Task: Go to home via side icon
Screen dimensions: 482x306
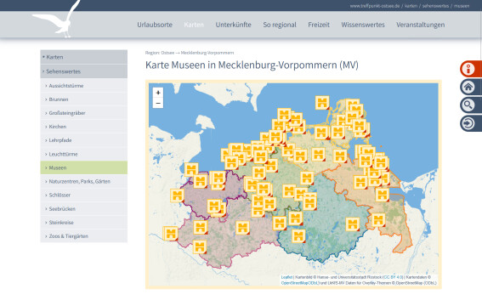Action: (471, 87)
